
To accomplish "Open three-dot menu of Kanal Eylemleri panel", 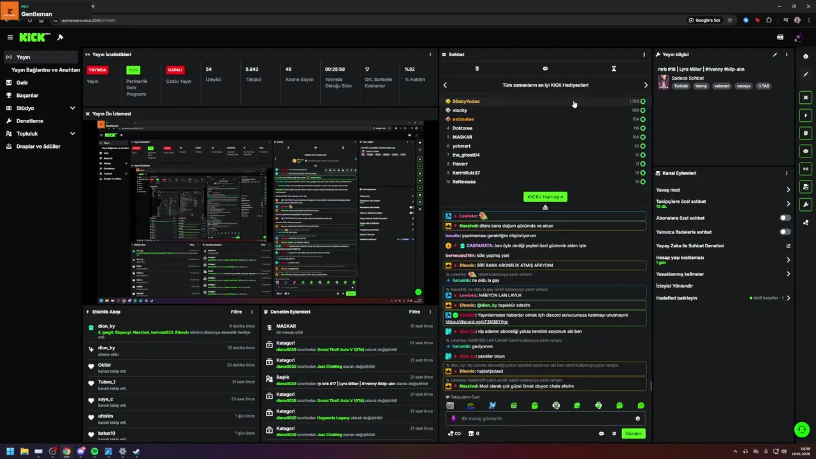I will (x=787, y=173).
